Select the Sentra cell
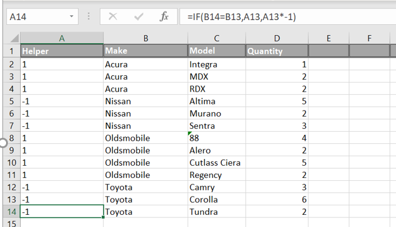 coord(217,126)
